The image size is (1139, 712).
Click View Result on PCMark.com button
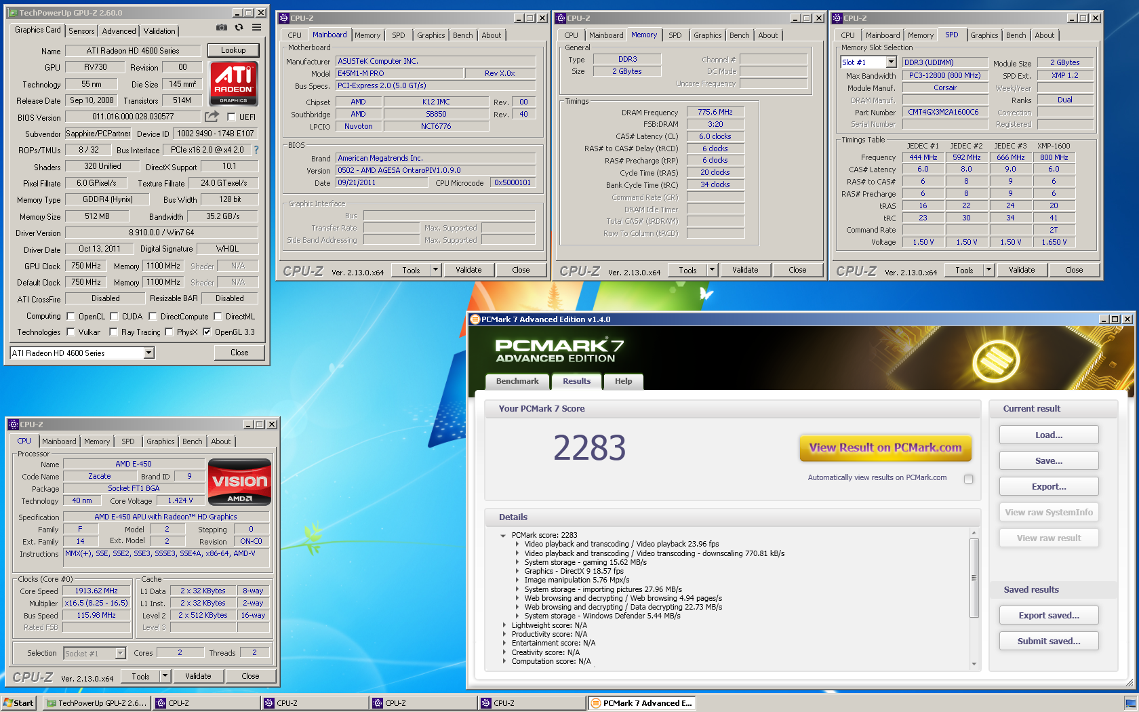885,448
